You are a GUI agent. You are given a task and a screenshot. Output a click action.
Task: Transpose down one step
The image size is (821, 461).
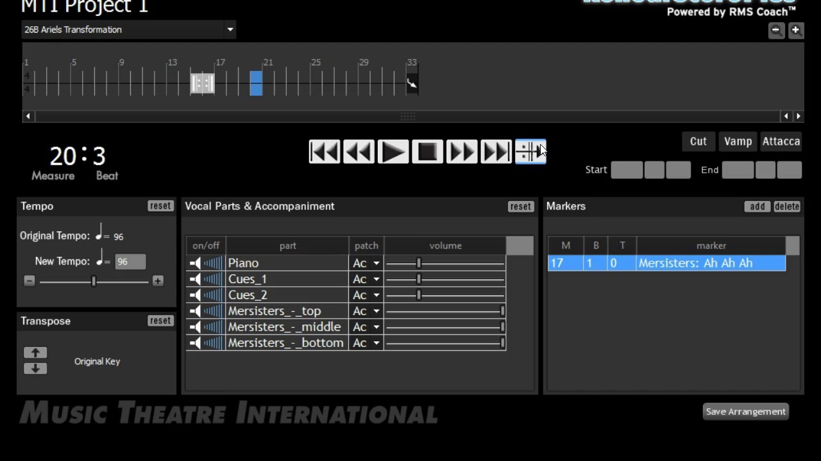click(x=35, y=368)
